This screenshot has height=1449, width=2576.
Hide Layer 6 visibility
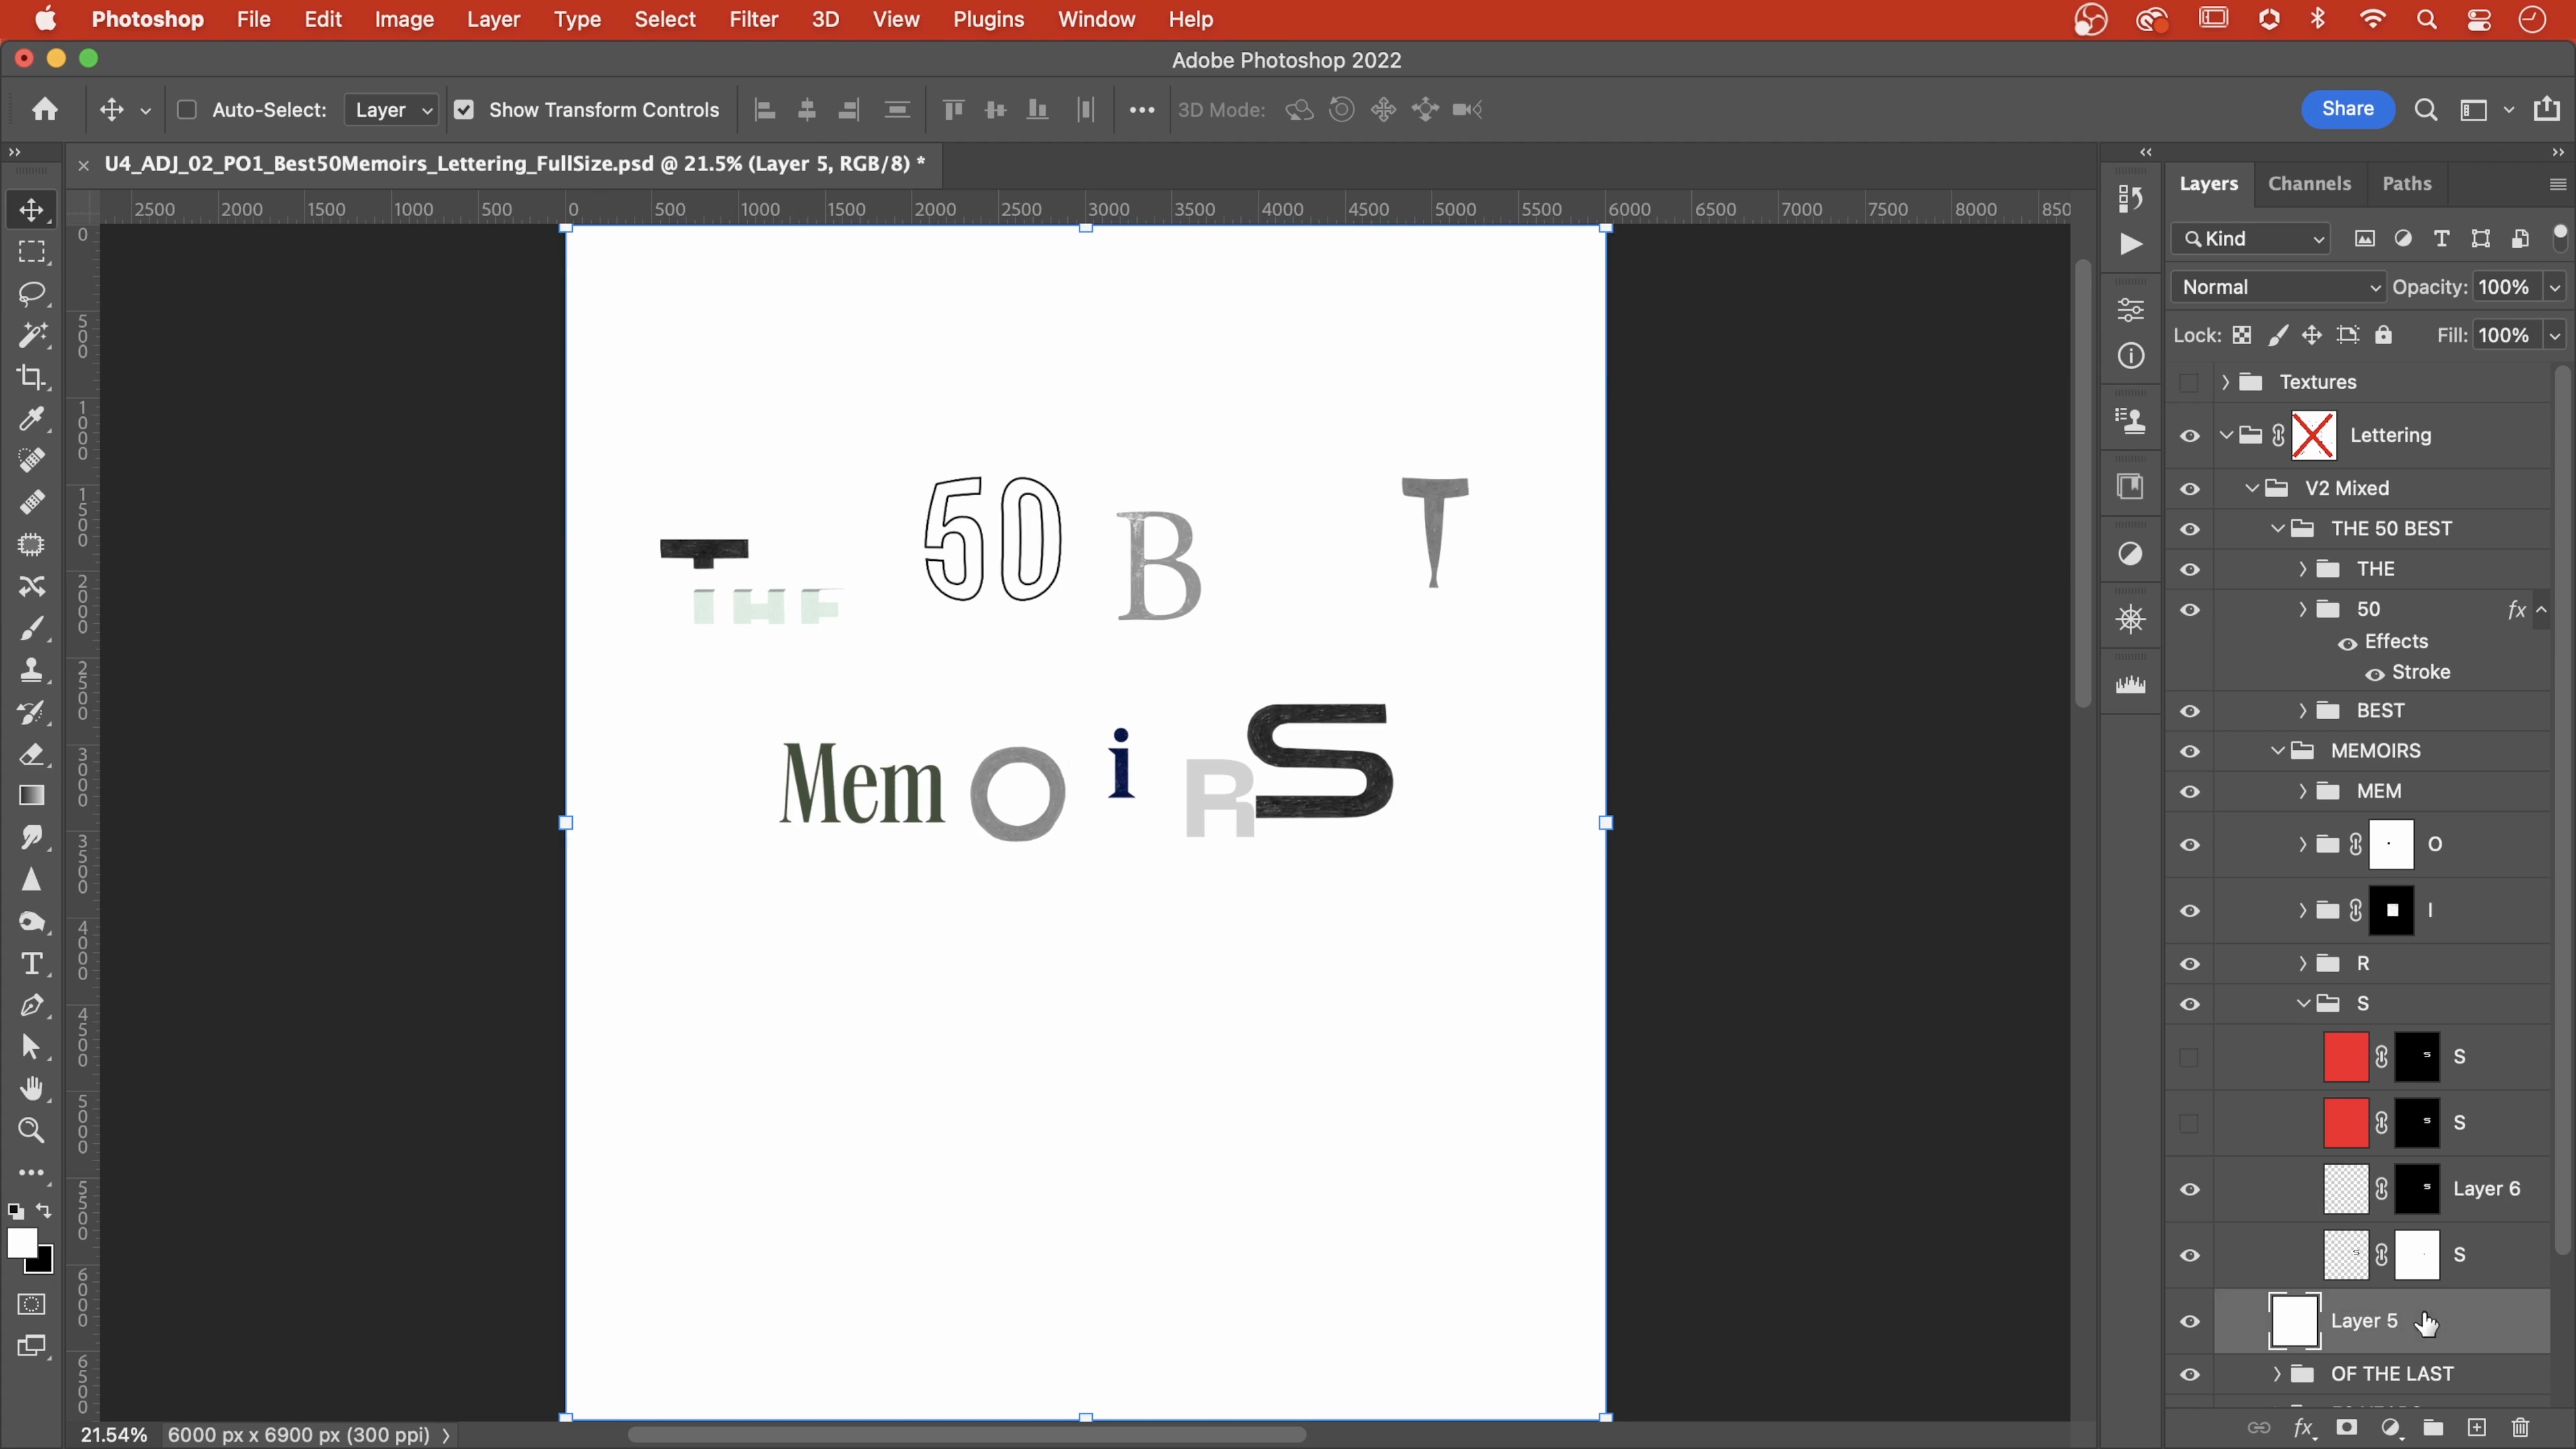(2190, 1189)
